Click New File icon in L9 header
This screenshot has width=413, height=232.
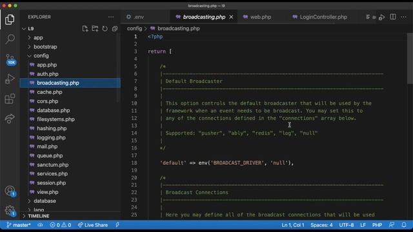pyautogui.click(x=85, y=28)
